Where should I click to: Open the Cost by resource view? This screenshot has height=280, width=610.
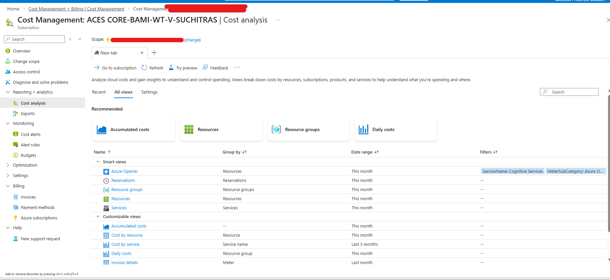127,235
